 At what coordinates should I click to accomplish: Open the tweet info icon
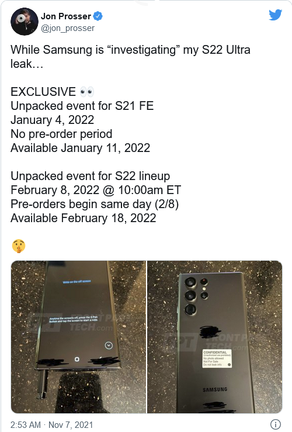(276, 424)
